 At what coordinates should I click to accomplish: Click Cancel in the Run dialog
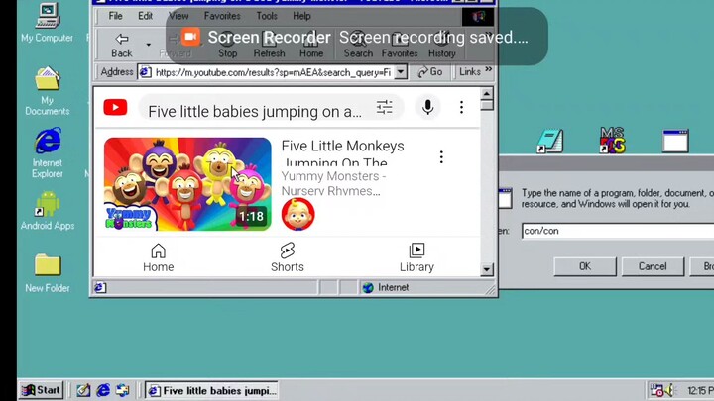(653, 266)
